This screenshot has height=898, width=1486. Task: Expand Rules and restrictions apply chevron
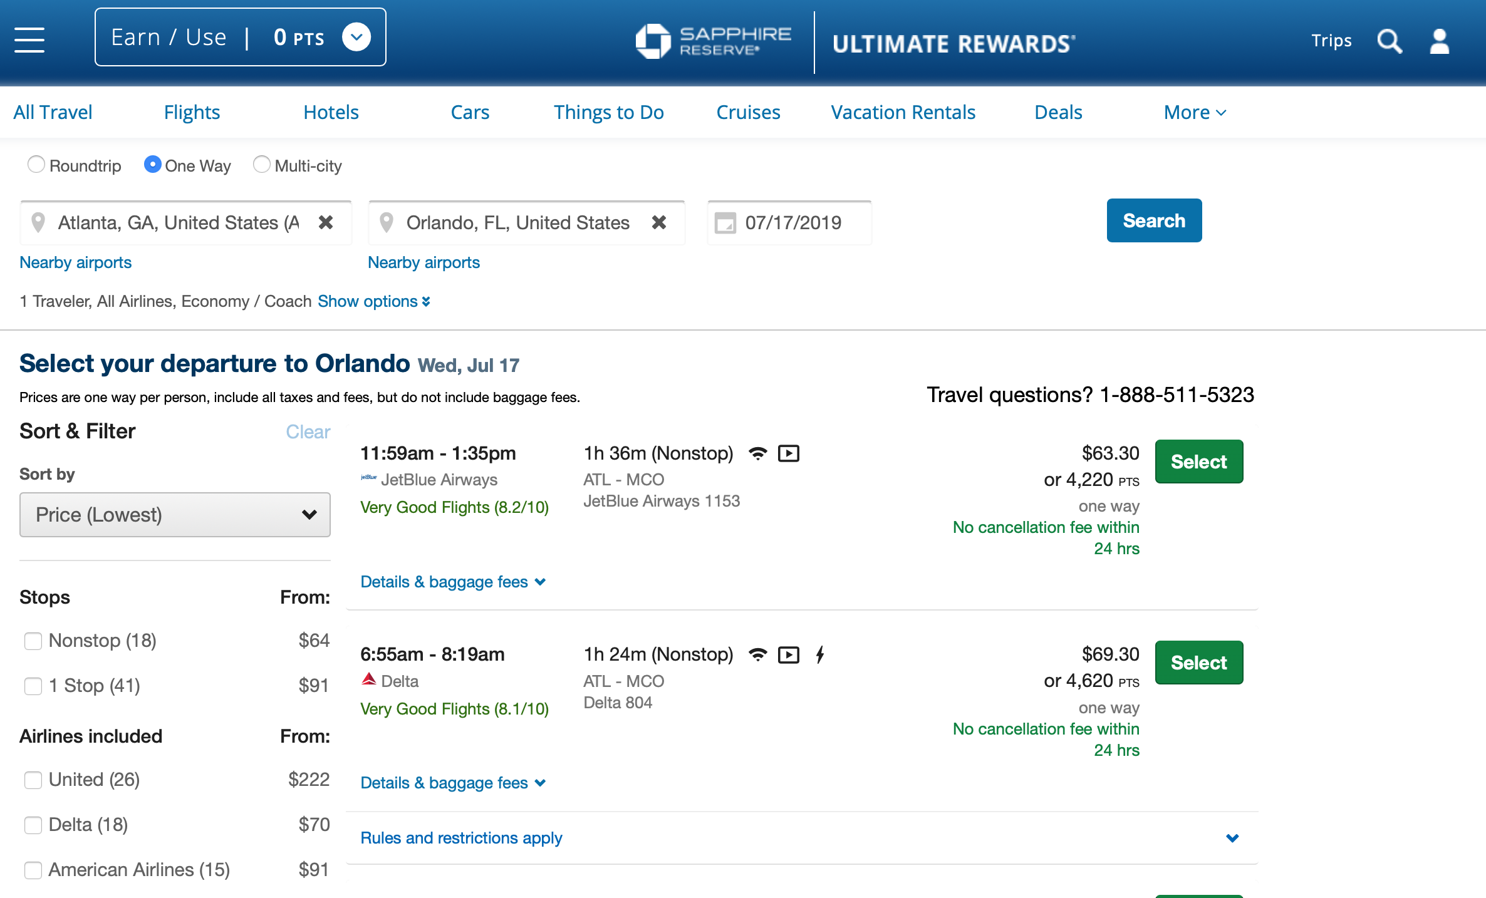click(x=1232, y=838)
